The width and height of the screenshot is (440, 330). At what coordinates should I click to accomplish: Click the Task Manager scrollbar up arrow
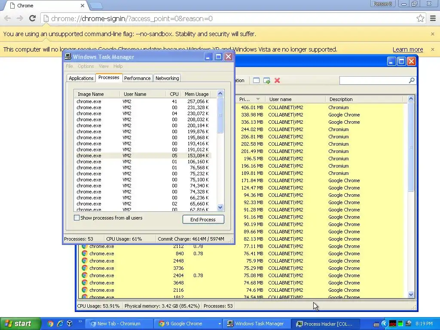(x=220, y=93)
